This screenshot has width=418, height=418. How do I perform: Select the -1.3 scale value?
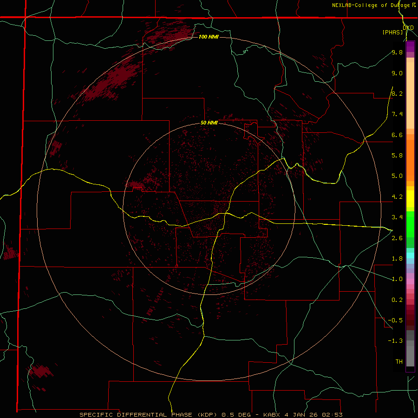[x=395, y=341]
